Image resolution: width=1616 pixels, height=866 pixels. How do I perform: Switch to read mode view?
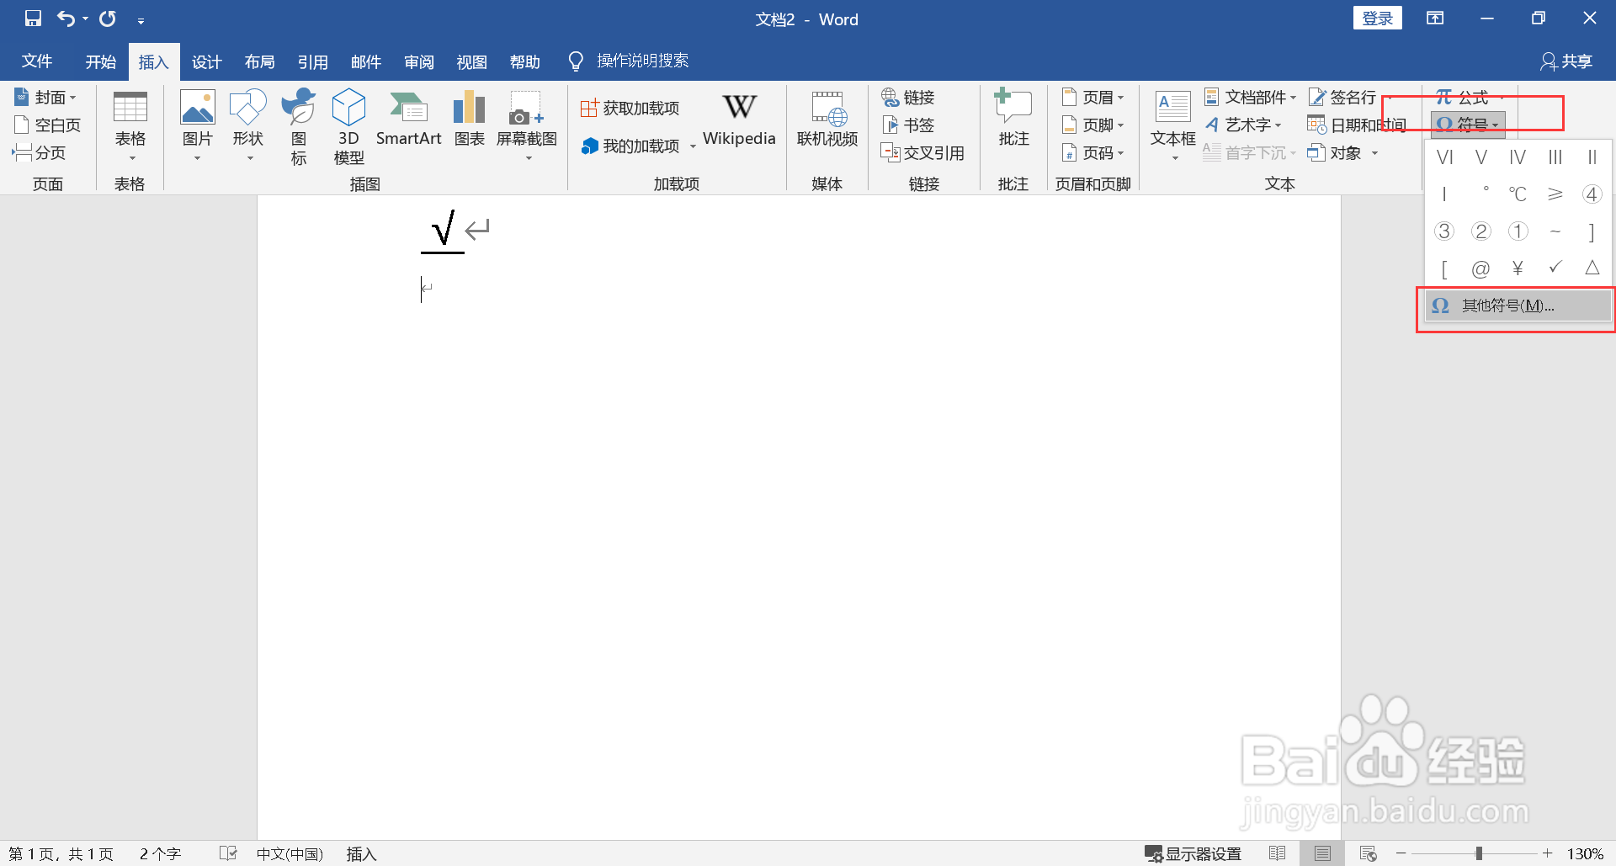click(x=1277, y=853)
